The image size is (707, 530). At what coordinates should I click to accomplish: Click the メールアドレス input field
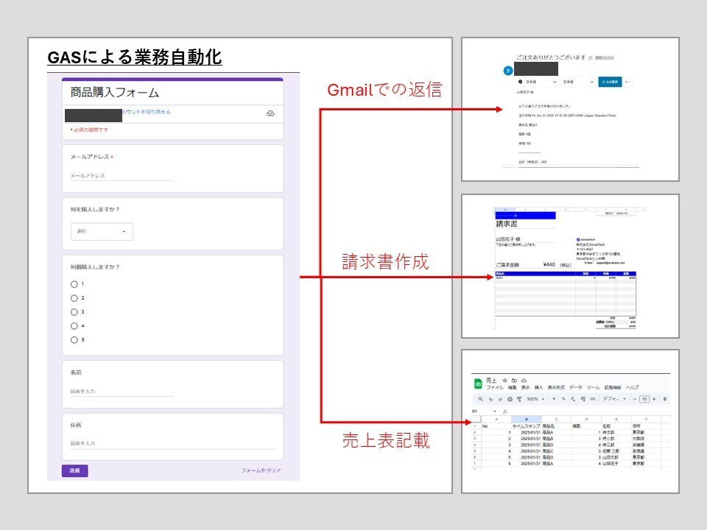click(x=122, y=176)
